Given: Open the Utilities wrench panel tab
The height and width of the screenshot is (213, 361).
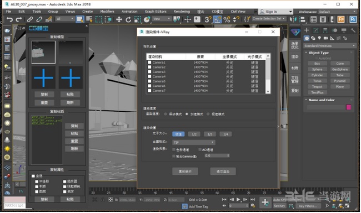Looking at the screenshot, I should coord(353,30).
